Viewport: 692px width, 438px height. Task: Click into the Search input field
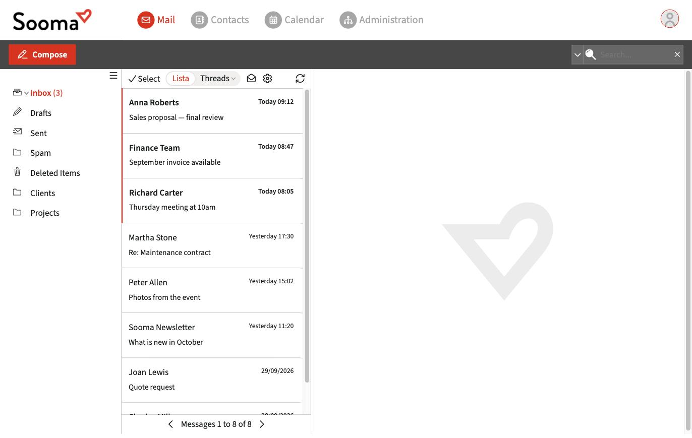[635, 54]
